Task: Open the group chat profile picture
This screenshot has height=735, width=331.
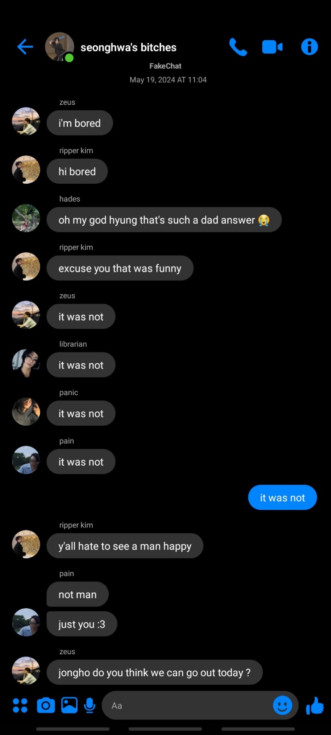Action: 59,47
